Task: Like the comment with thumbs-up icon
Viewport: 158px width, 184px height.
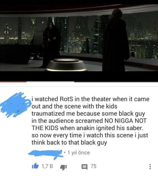Action: tap(35, 166)
